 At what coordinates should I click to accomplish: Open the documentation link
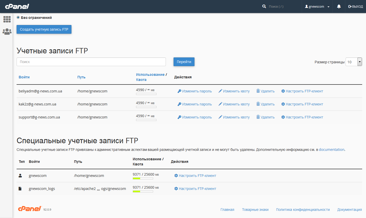pyautogui.click(x=331, y=150)
